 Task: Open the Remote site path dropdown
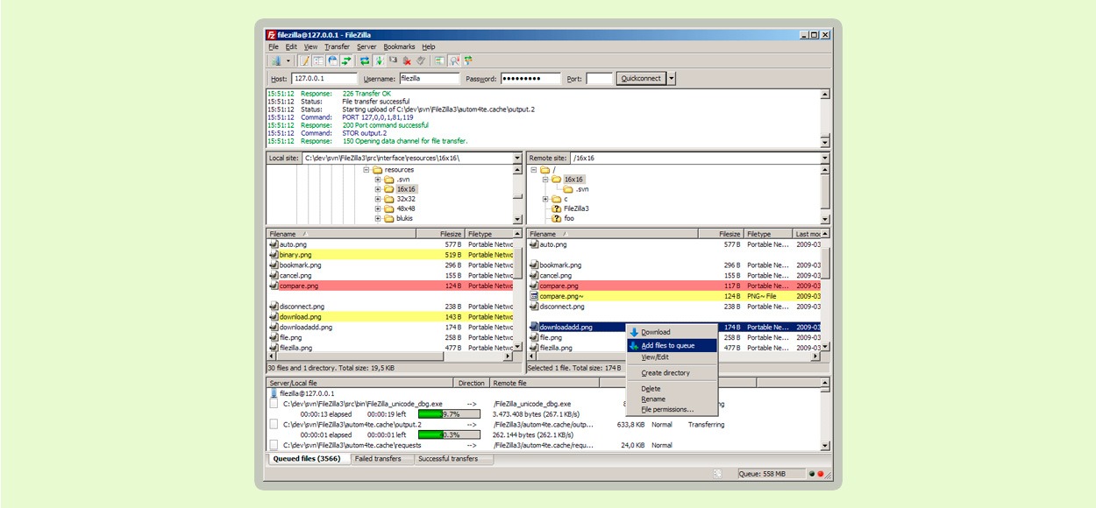click(x=824, y=159)
